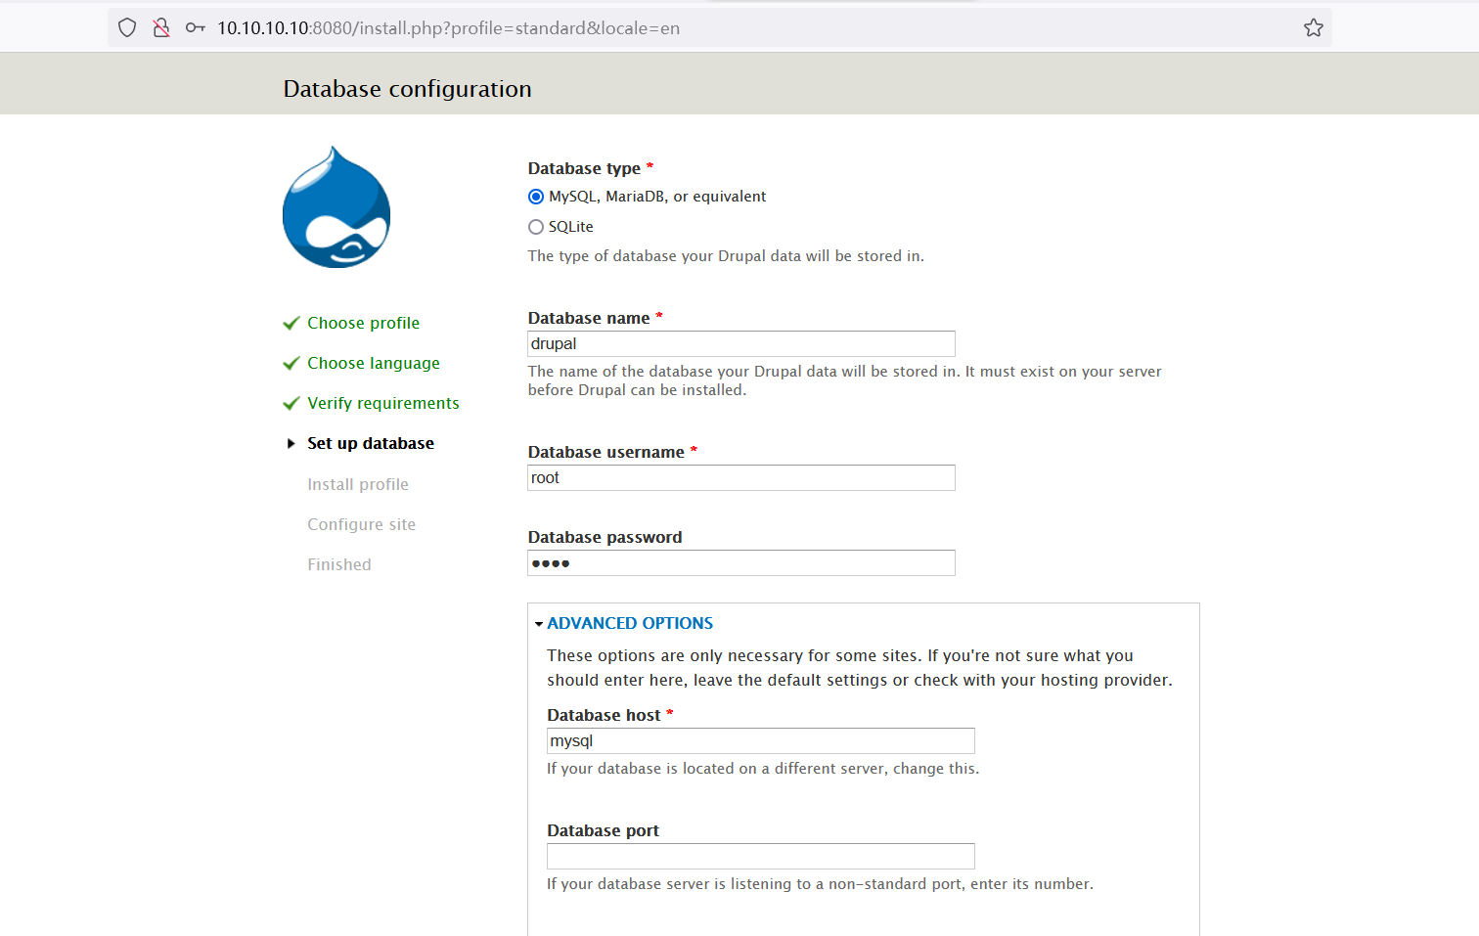Click the Drupal drop logo
The height and width of the screenshot is (936, 1479).
coord(336,207)
